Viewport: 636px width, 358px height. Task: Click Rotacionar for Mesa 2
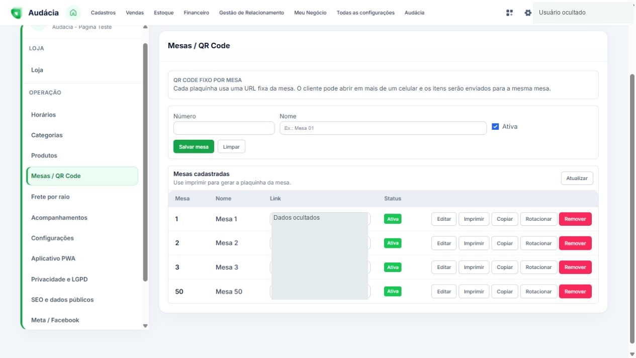pos(538,243)
